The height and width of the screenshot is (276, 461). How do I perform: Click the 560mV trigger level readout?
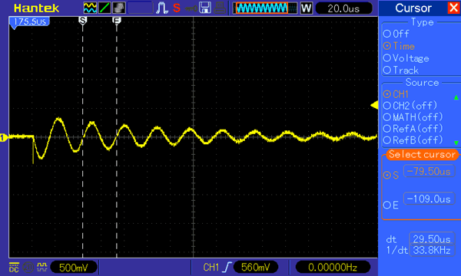256,268
